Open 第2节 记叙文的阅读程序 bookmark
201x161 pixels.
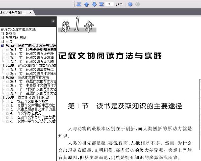[32, 53]
